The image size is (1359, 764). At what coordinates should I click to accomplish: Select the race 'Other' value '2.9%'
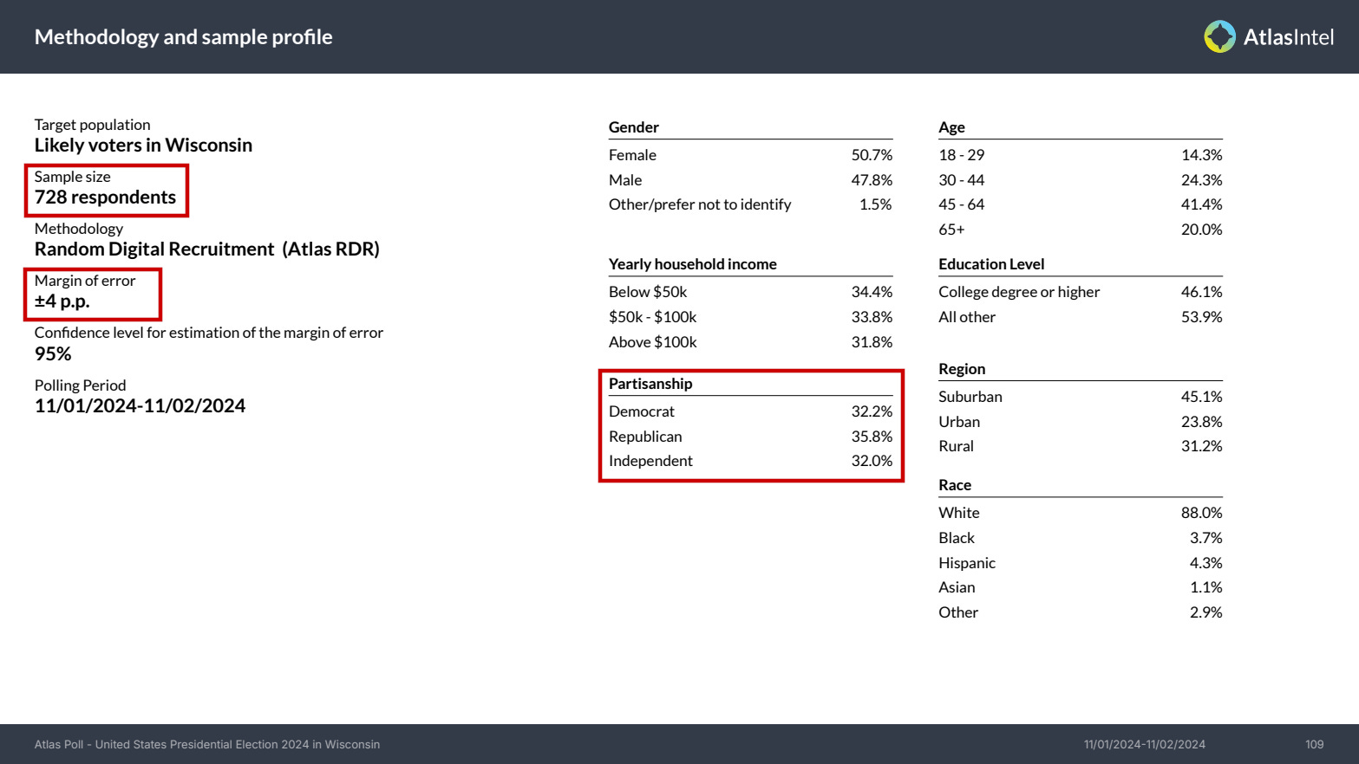coord(1205,612)
